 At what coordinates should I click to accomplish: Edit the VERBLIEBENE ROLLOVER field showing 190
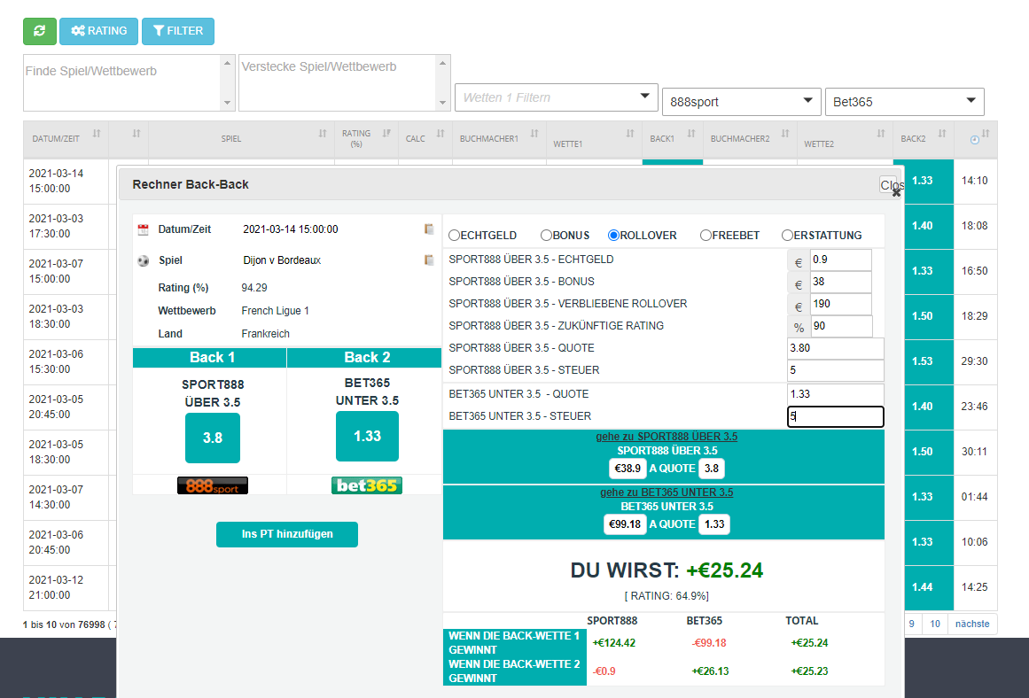point(840,305)
